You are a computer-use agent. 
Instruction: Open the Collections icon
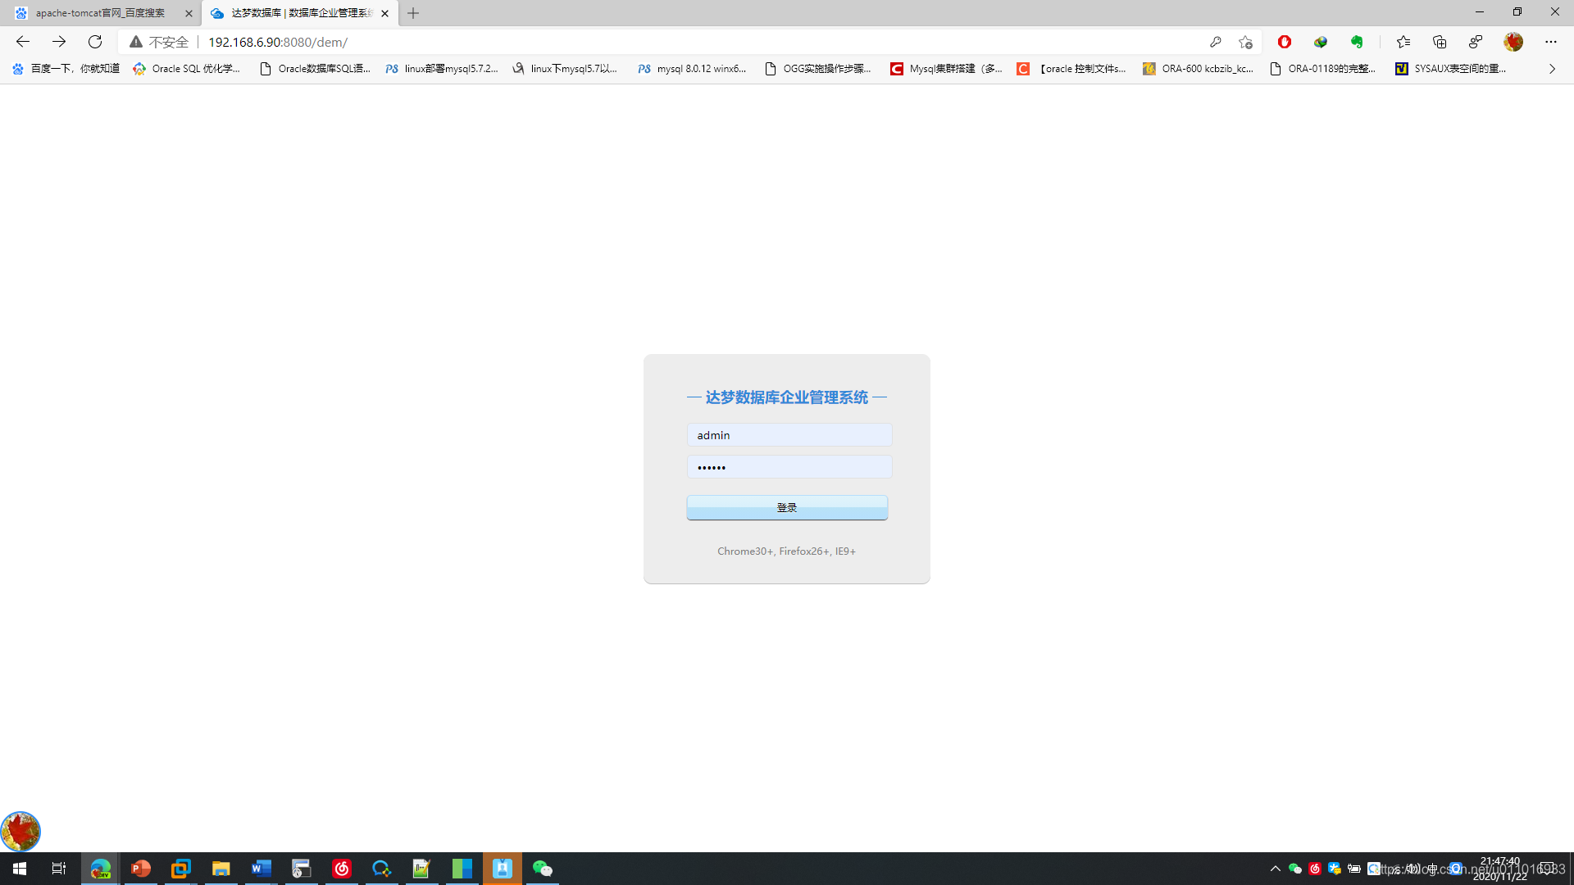click(1440, 42)
